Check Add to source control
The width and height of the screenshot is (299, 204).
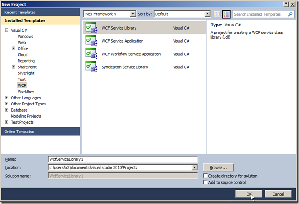click(205, 182)
